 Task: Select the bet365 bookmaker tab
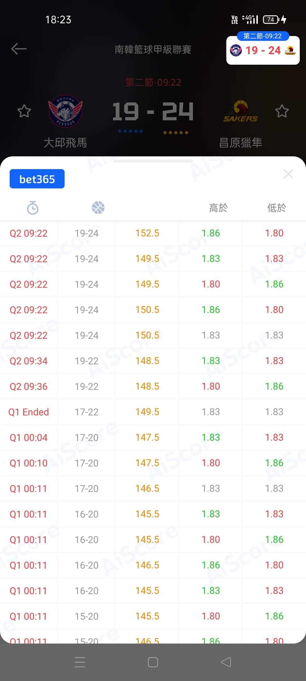coord(37,179)
